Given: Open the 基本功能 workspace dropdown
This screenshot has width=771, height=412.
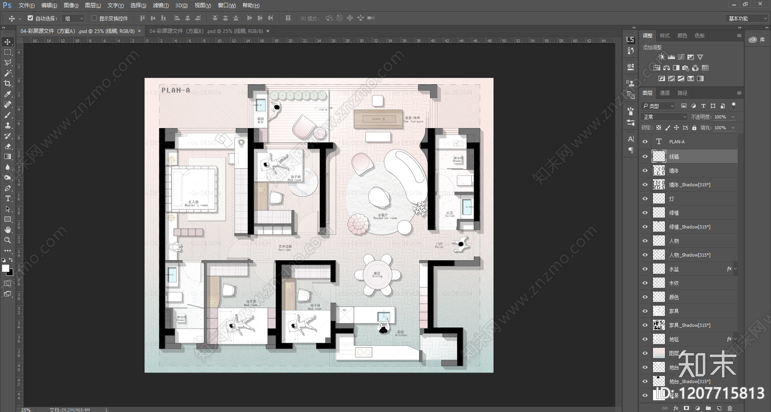Looking at the screenshot, I should 746,18.
